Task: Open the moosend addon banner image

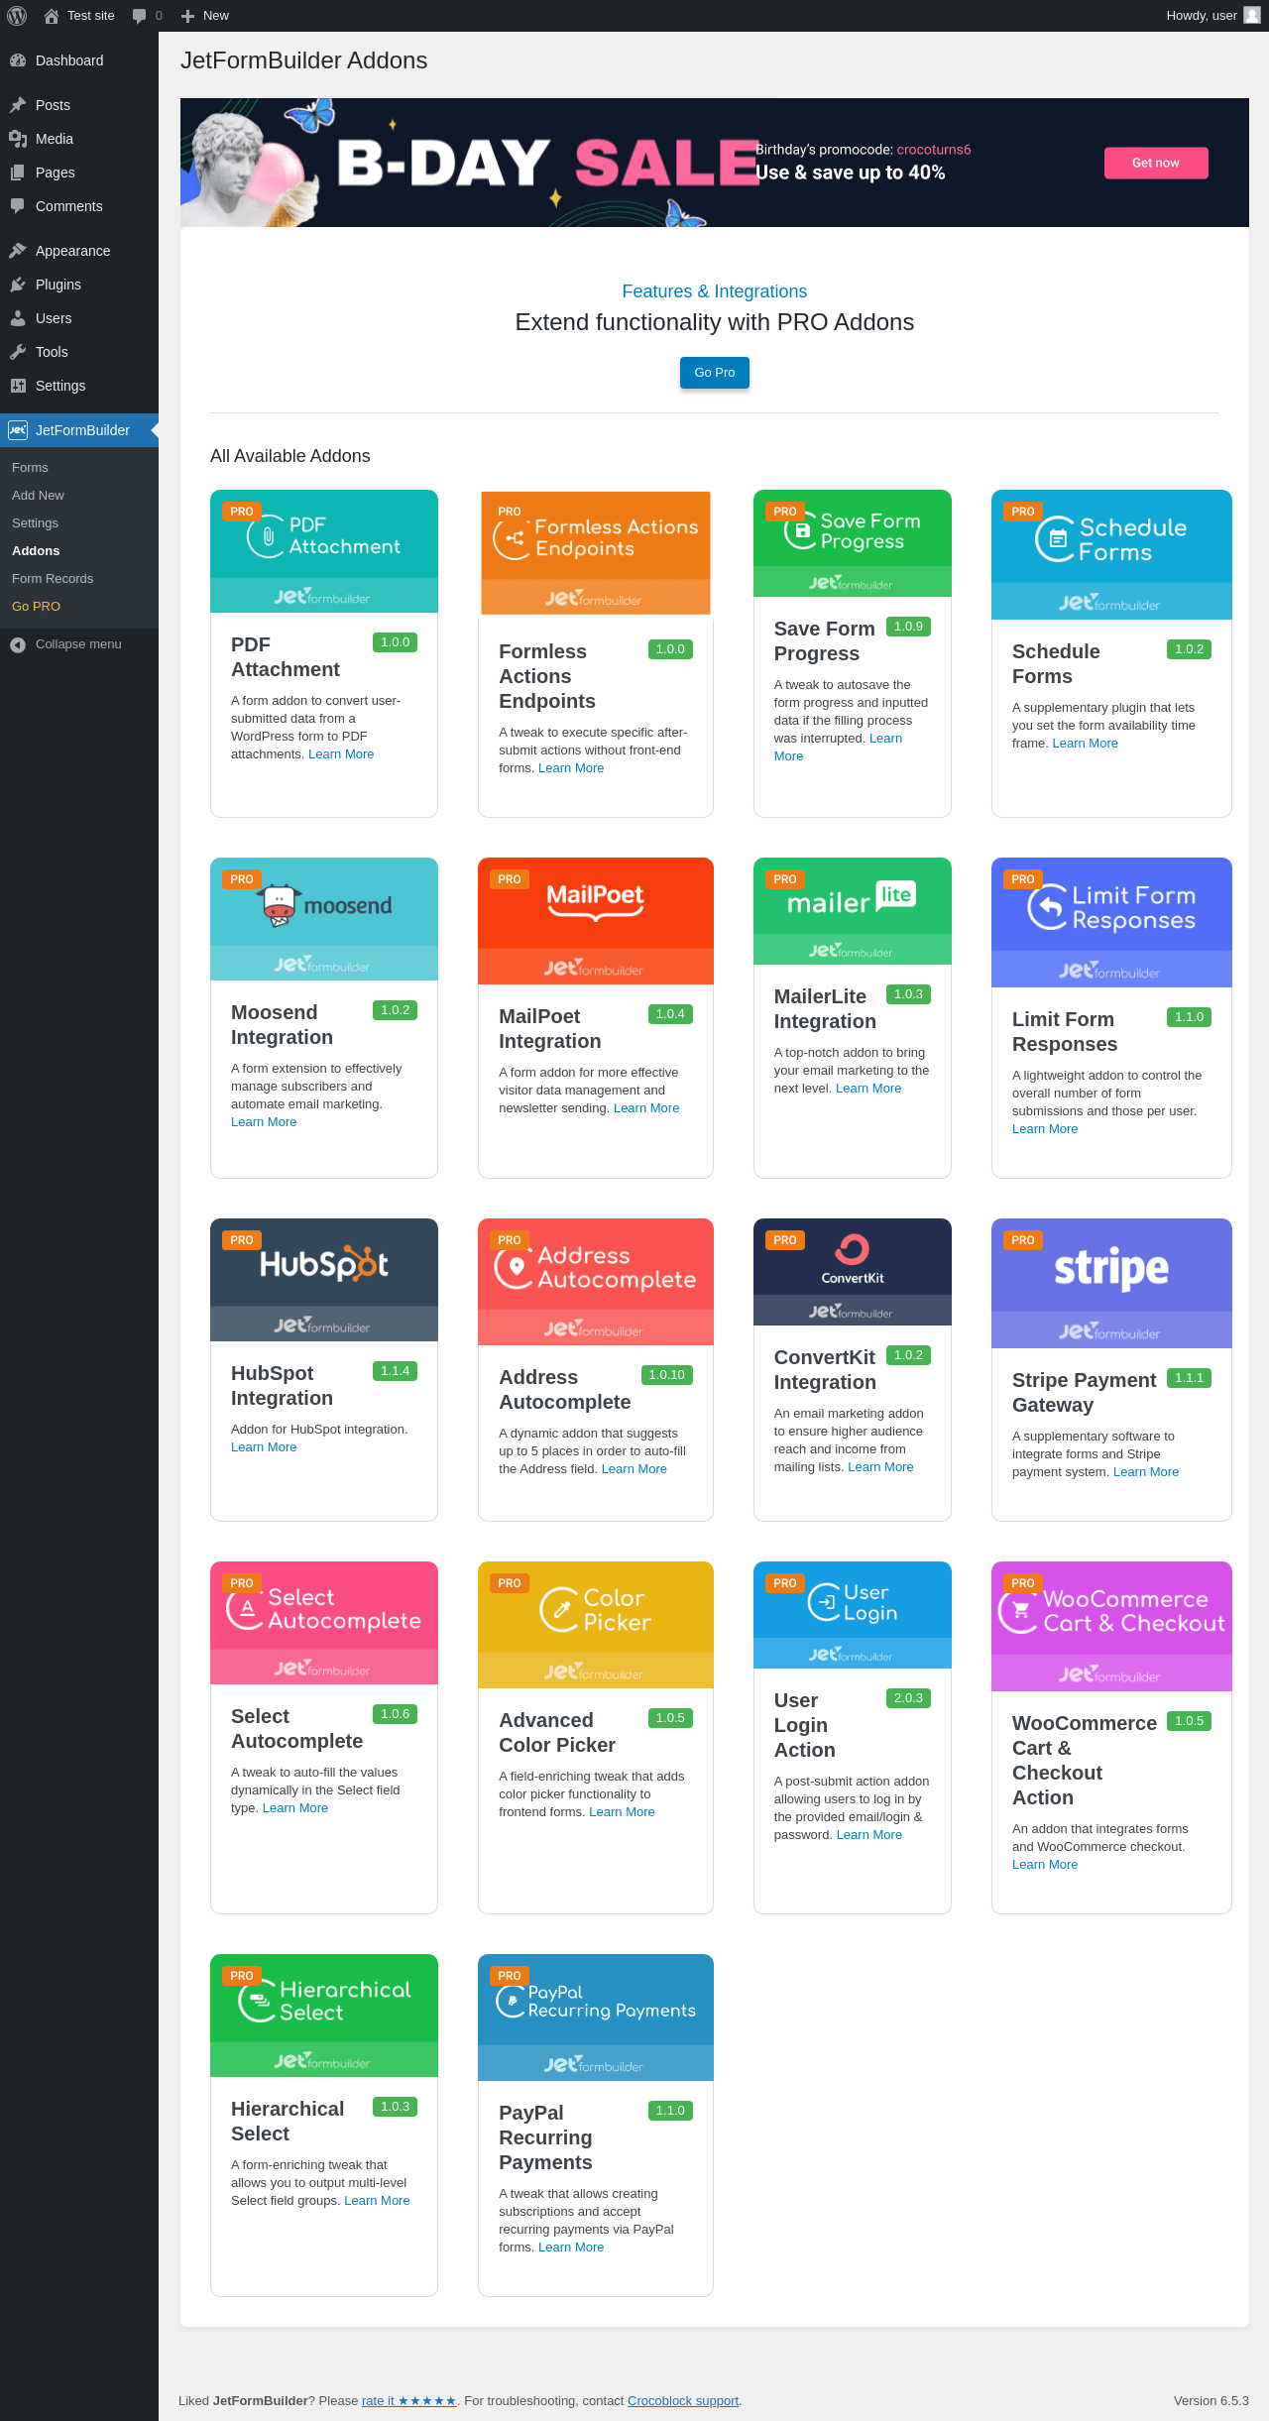Action: point(324,919)
